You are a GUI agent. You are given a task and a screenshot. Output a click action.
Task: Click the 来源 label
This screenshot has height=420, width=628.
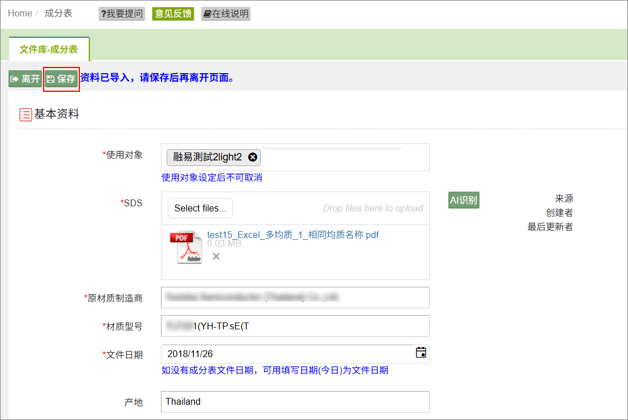(564, 198)
